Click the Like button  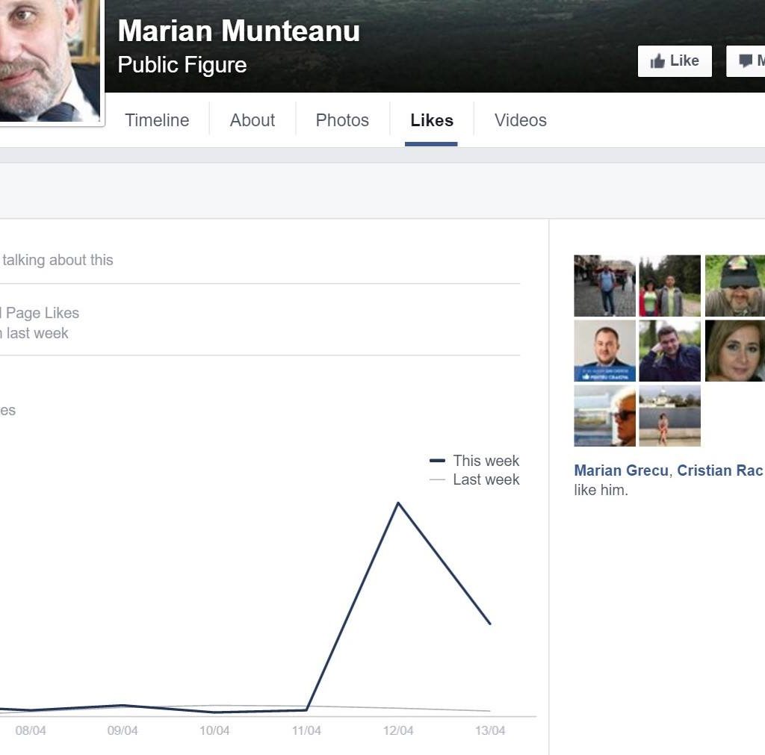tap(675, 61)
